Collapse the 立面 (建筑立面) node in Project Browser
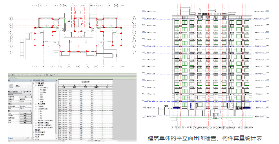The width and height of the screenshot is (279, 144). [x=36, y=109]
